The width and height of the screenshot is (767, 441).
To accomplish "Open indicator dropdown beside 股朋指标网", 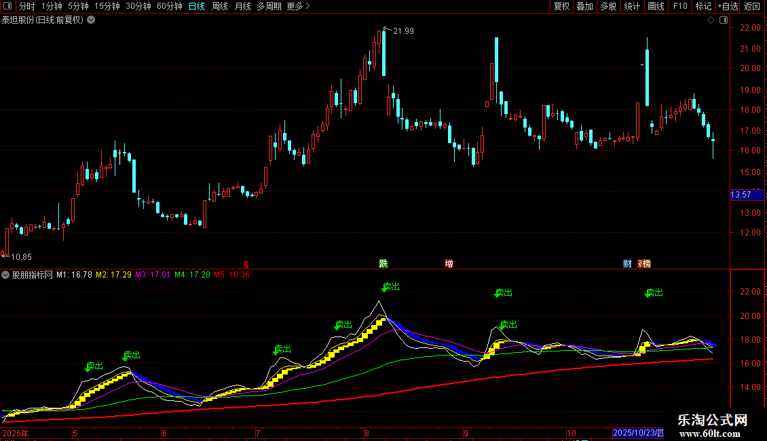I will click(x=5, y=275).
